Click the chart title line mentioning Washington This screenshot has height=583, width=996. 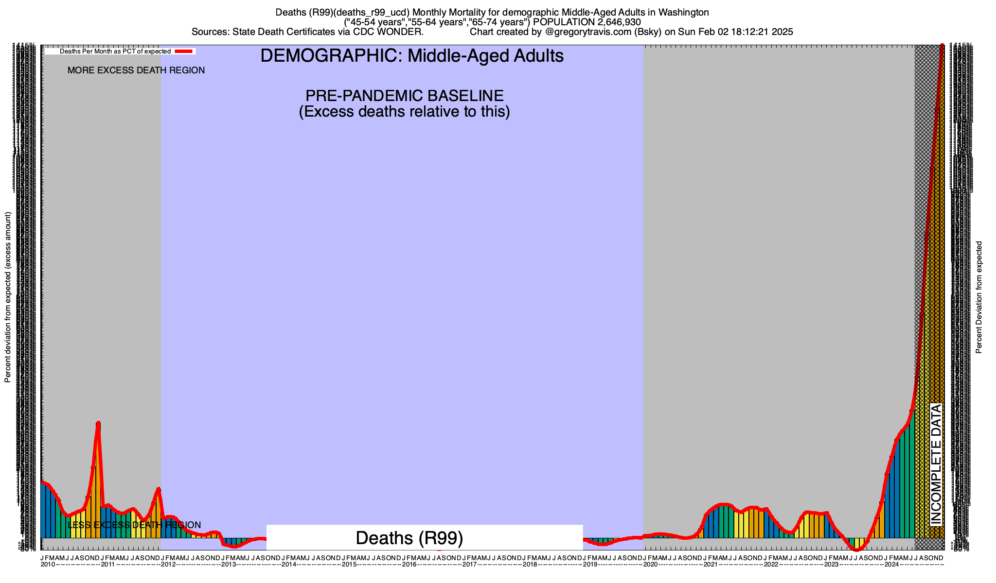coord(492,12)
